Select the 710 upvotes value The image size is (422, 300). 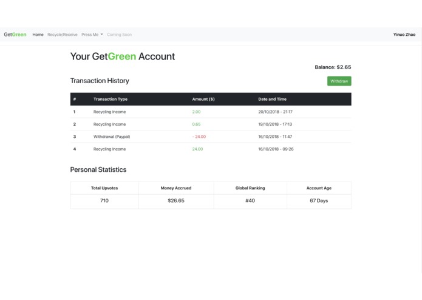click(x=104, y=200)
